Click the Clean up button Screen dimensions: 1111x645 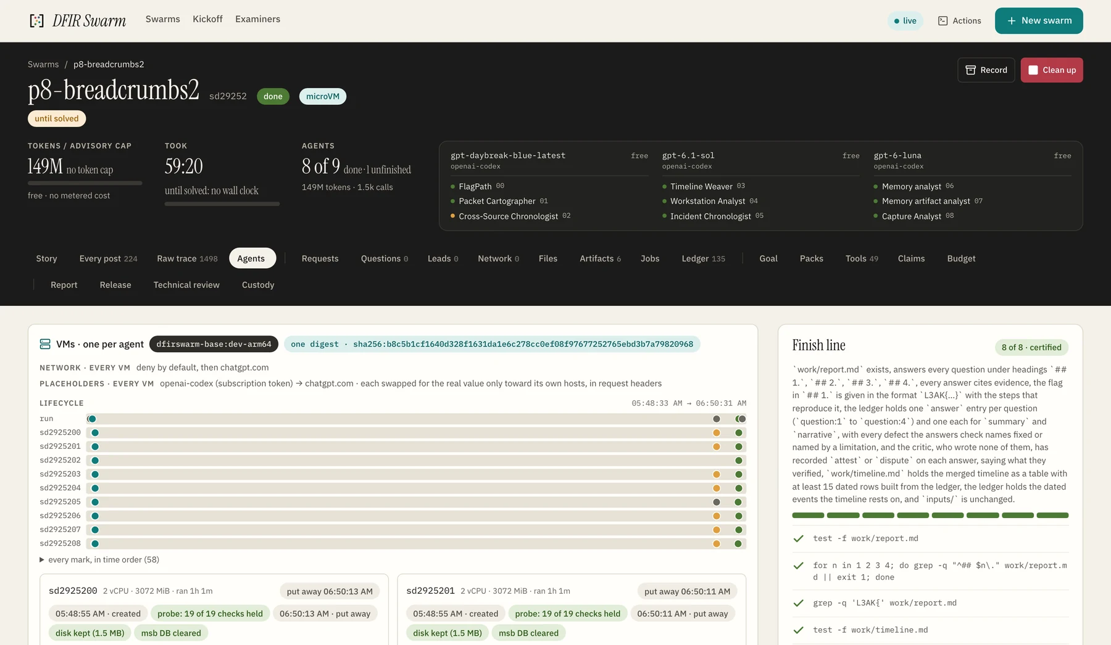(x=1052, y=70)
